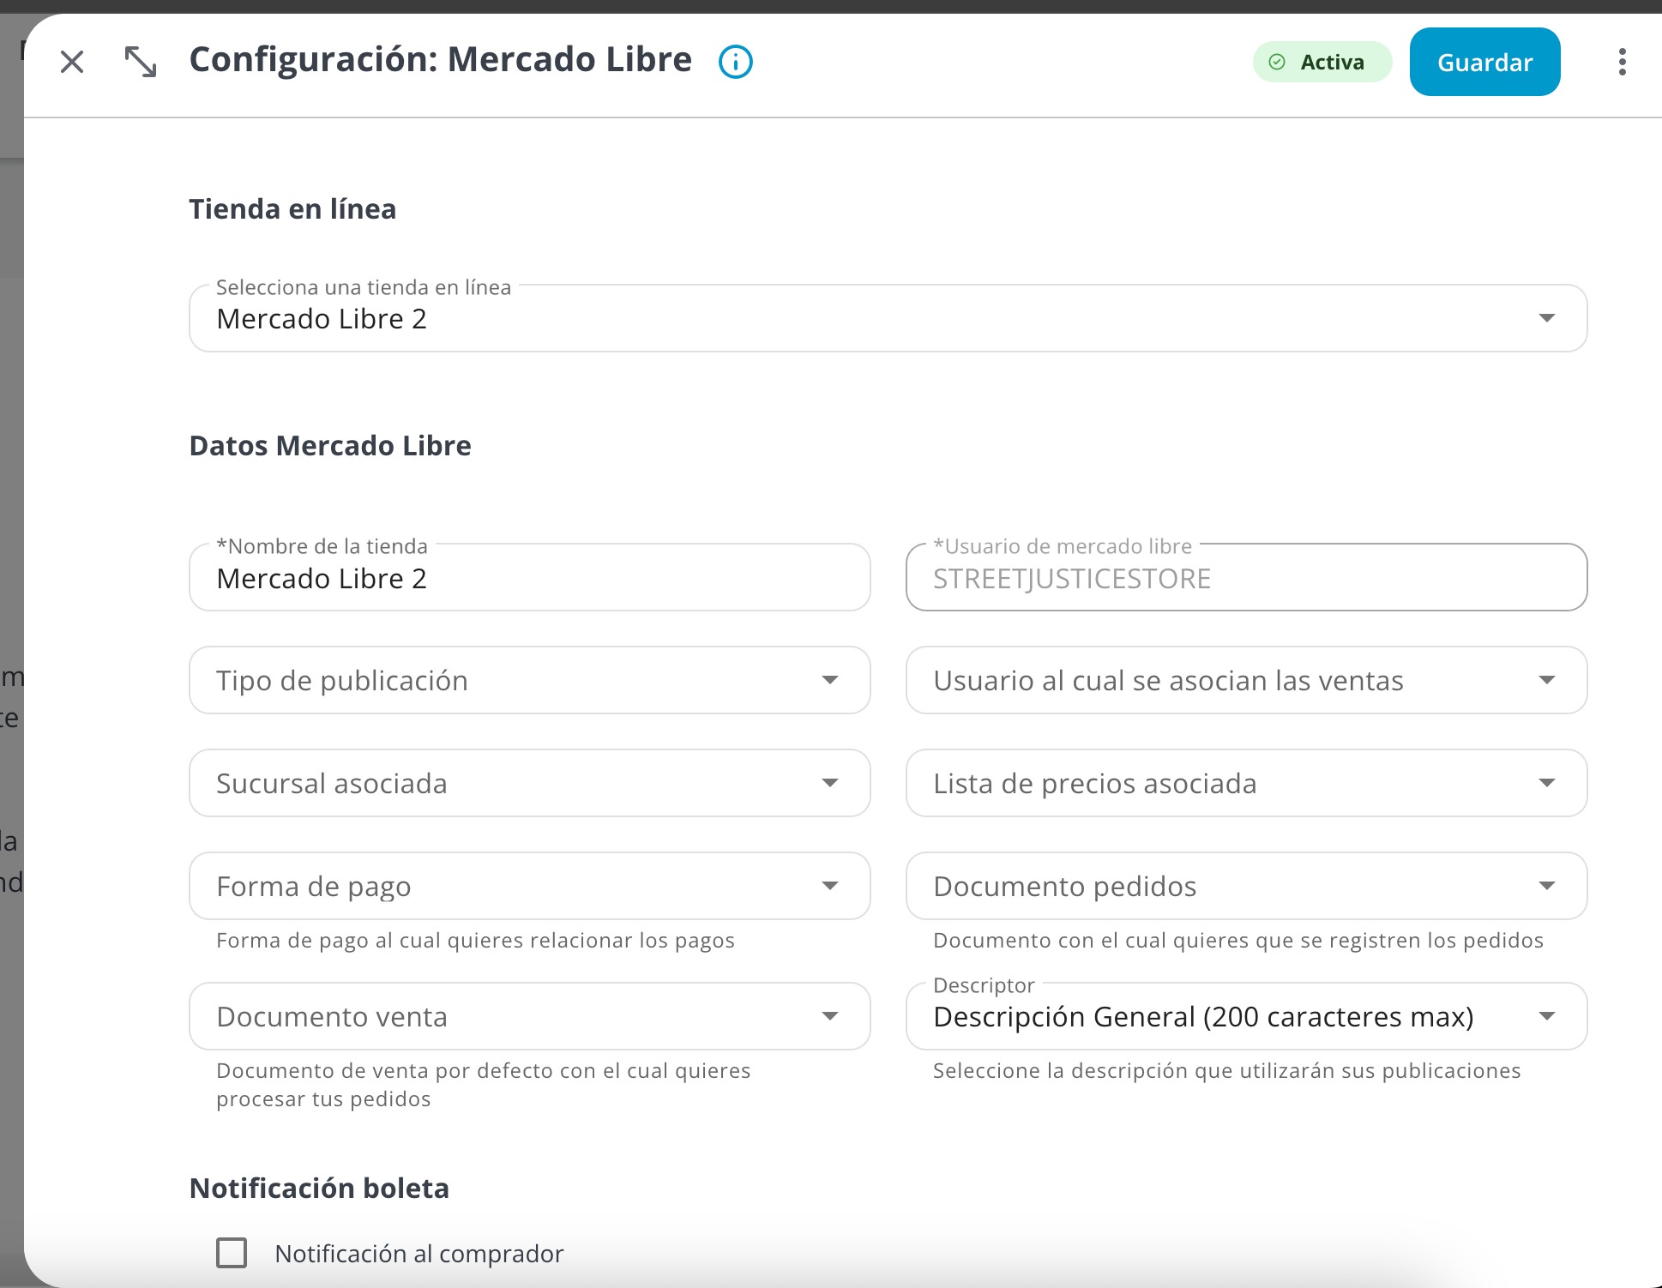Select a Documento pedidos option
Viewport: 1662px width, 1288px height.
coord(1246,886)
